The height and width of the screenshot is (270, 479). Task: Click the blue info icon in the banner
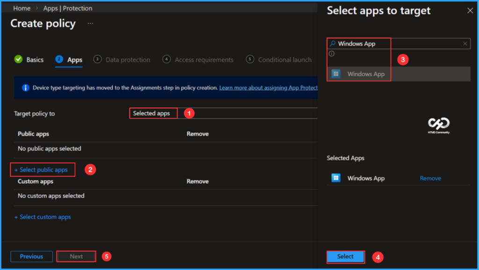tap(25, 87)
